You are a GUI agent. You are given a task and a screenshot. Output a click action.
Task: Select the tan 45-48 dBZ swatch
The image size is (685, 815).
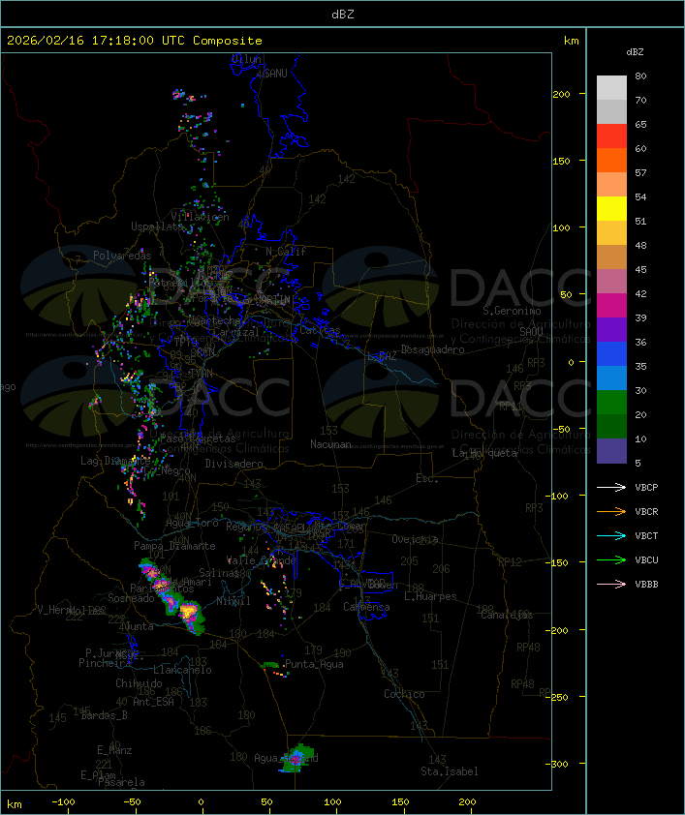point(611,257)
